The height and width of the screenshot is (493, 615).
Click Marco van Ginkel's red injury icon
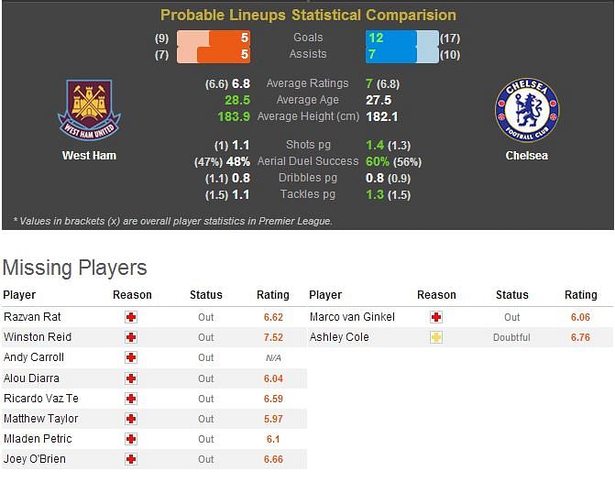435,317
